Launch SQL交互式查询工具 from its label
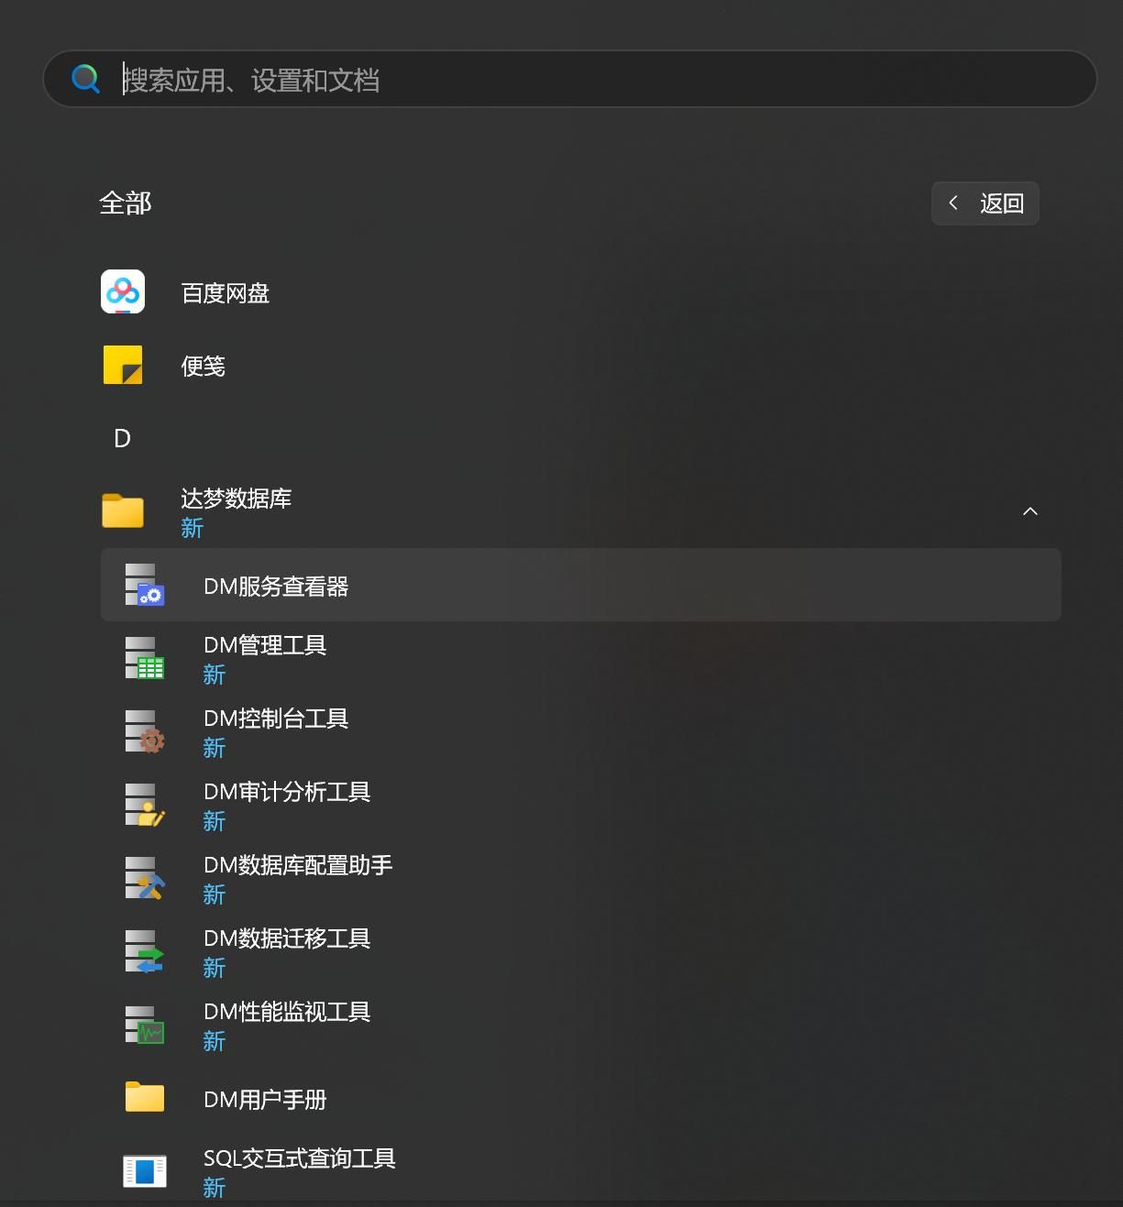The image size is (1123, 1207). click(x=300, y=1158)
